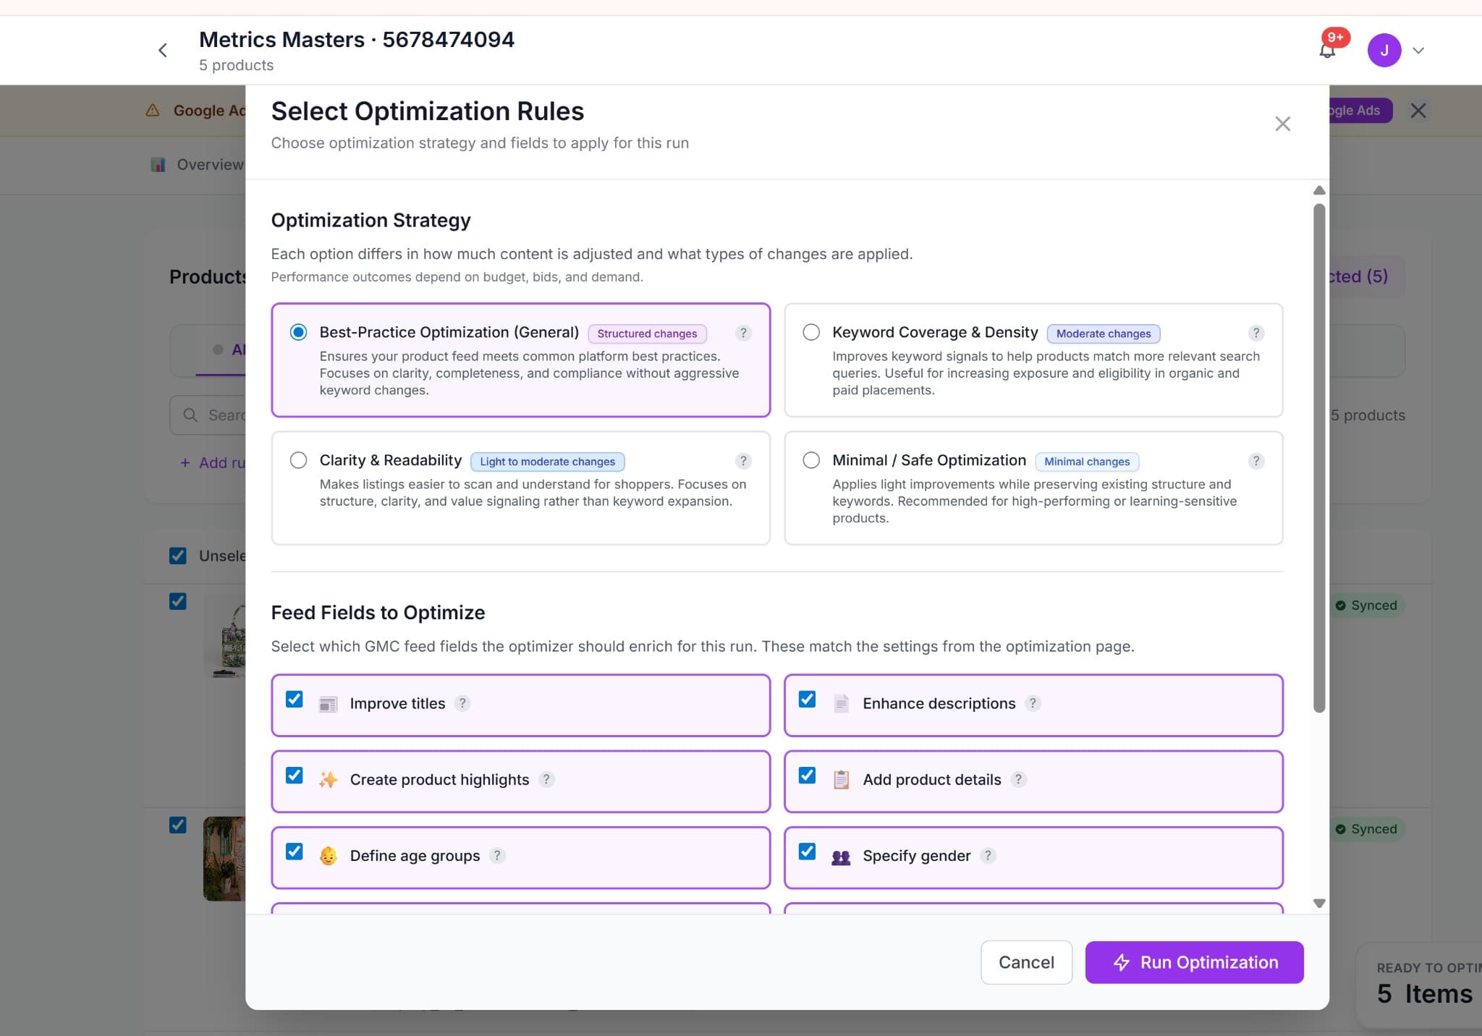Disable the Specify gender option
Image resolution: width=1482 pixels, height=1036 pixels.
pyautogui.click(x=808, y=852)
